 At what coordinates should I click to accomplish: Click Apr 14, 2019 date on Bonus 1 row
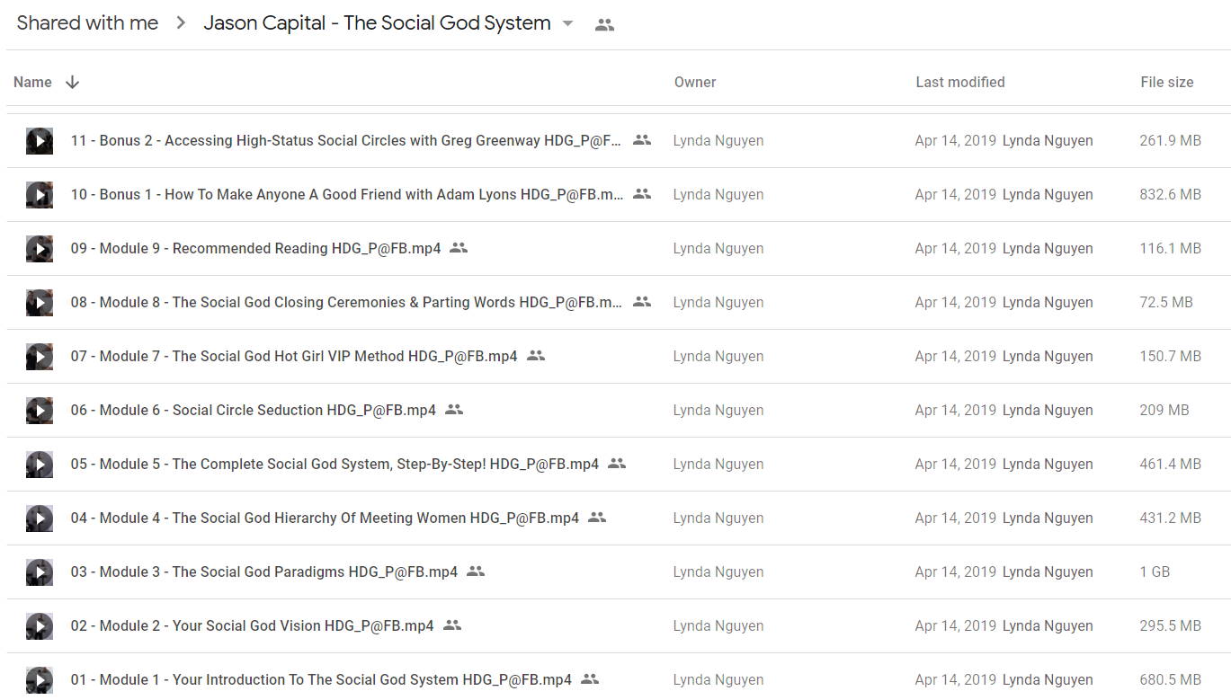(x=956, y=195)
